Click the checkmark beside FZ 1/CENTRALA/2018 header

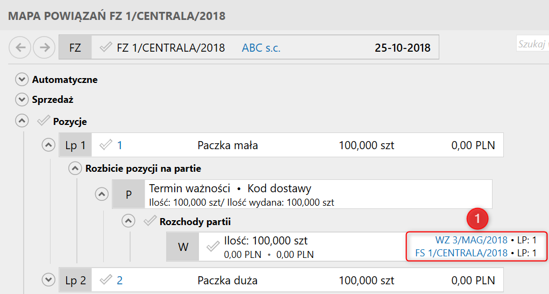click(x=106, y=47)
